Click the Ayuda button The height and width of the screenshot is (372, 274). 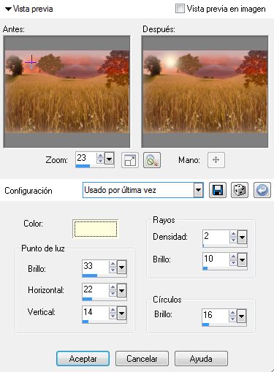(201, 358)
